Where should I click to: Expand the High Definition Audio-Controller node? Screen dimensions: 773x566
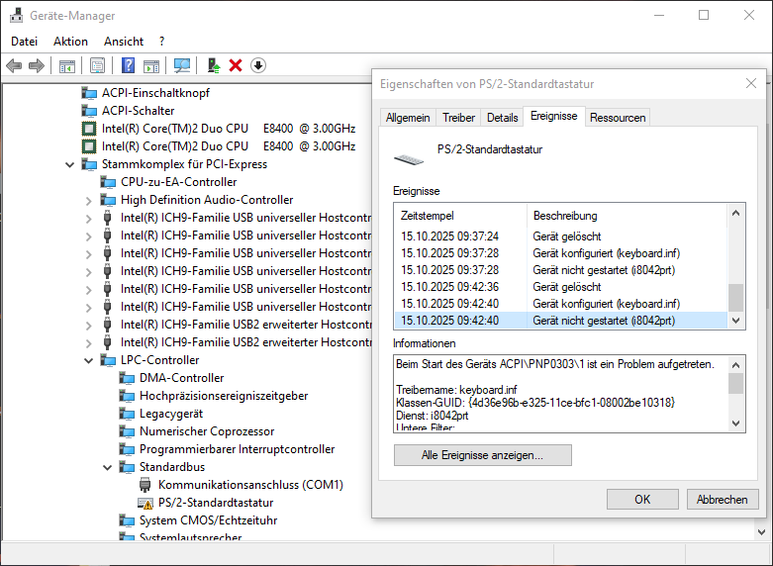[x=88, y=200]
